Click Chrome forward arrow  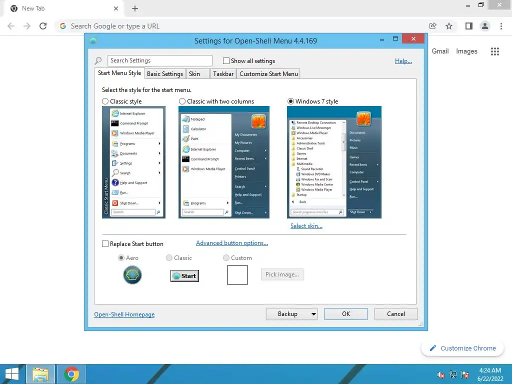[27, 26]
